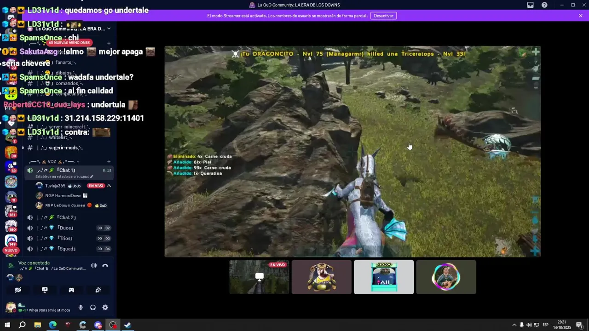Join the Duos voice channel
589x331 pixels.
pos(69,228)
